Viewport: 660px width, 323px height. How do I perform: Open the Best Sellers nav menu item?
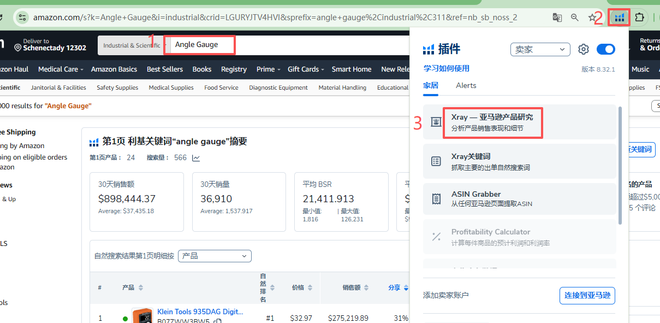click(164, 69)
